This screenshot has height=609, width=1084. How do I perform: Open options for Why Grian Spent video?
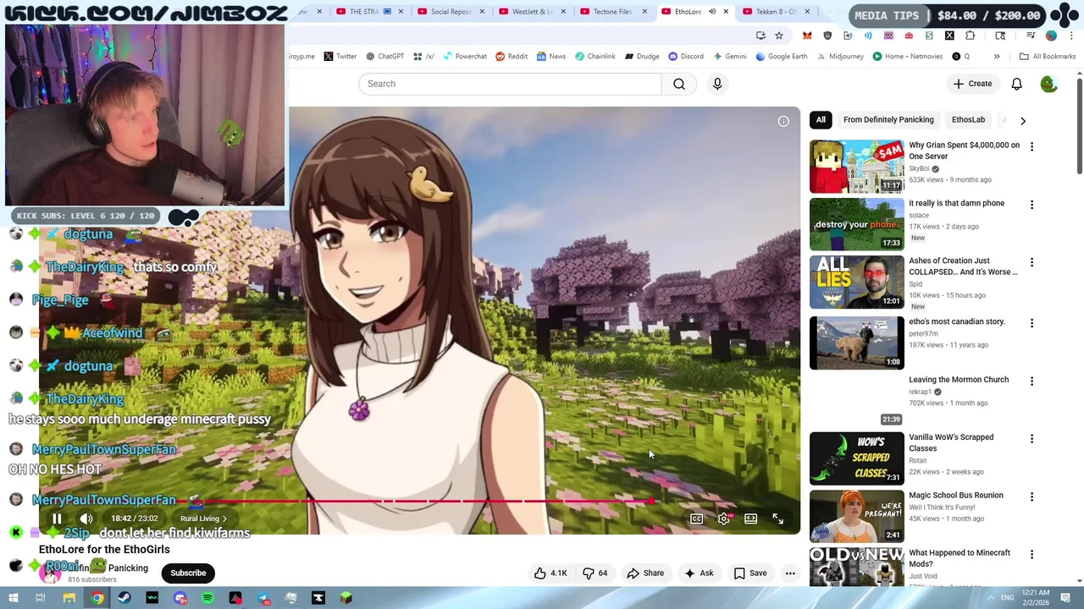[x=1031, y=147]
